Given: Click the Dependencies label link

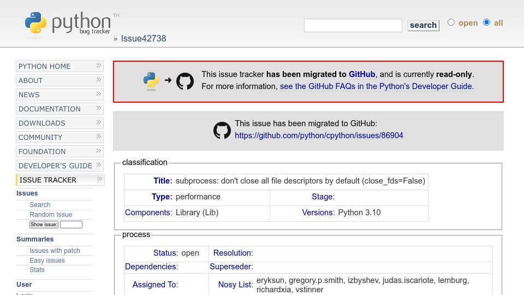Looking at the screenshot, I should 151,267.
